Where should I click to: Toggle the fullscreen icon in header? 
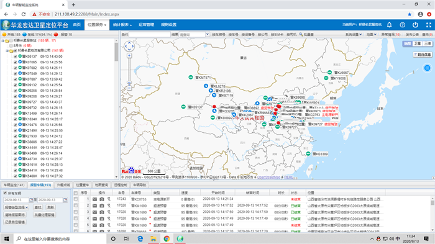click(x=429, y=25)
